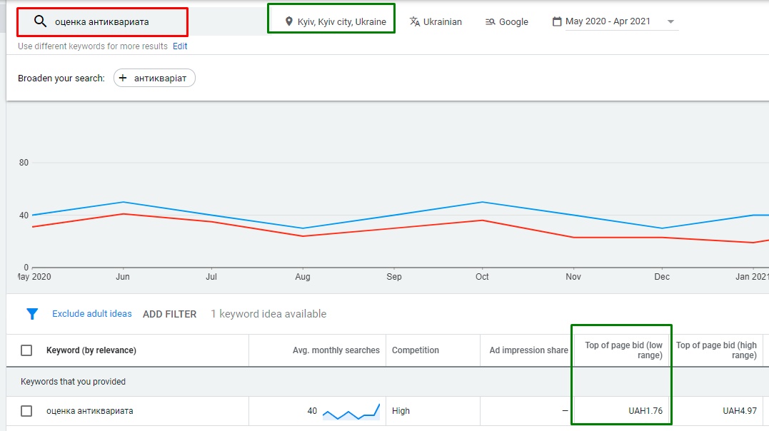769x431 pixels.
Task: Open the May 2020 - Apr 2021 date selector
Action: point(608,21)
